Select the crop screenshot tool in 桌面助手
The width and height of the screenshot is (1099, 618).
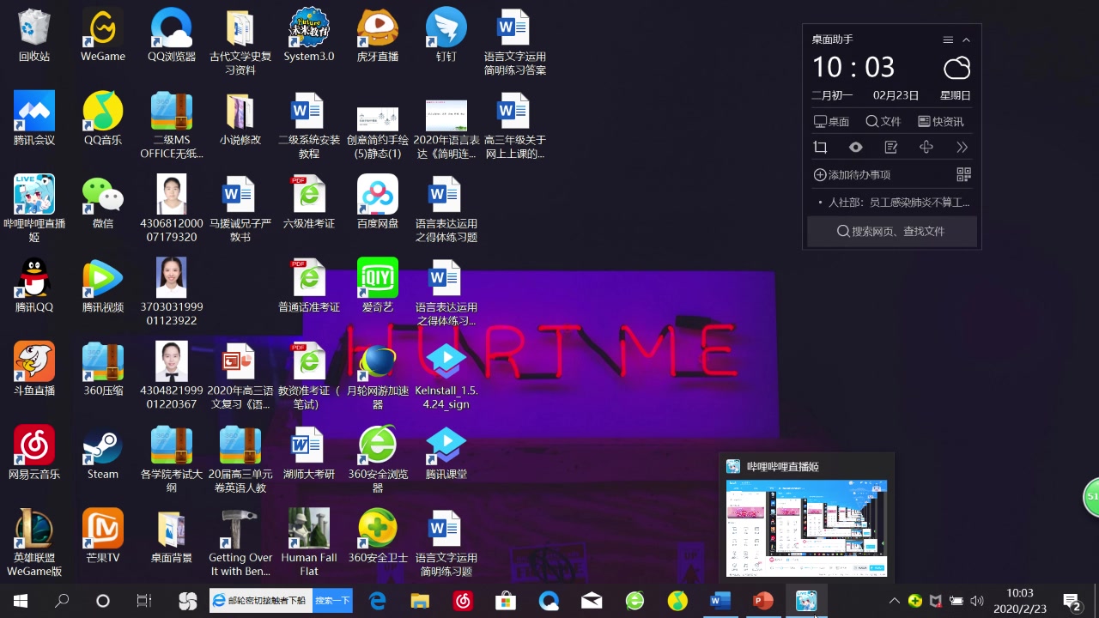point(820,148)
